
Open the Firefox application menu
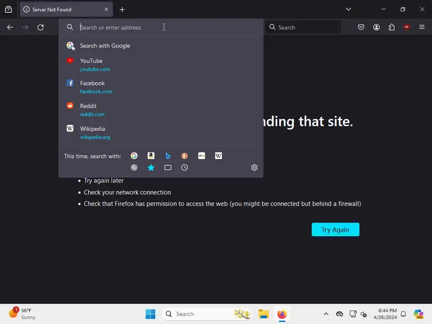pyautogui.click(x=422, y=27)
